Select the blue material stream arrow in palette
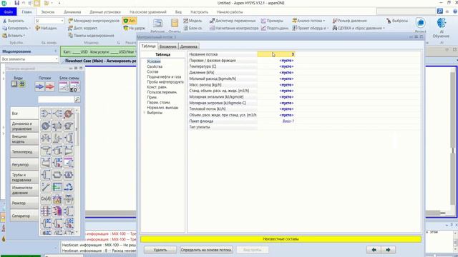This screenshot has height=257, width=458. tap(39, 86)
